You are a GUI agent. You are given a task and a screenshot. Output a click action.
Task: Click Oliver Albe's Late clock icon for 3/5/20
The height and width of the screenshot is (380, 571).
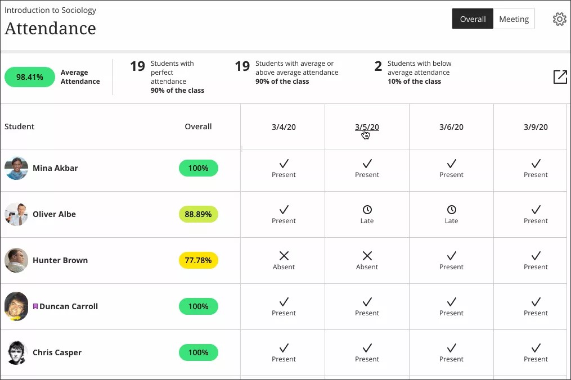(367, 210)
